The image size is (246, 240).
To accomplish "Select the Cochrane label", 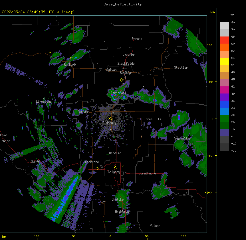I will (92, 162).
